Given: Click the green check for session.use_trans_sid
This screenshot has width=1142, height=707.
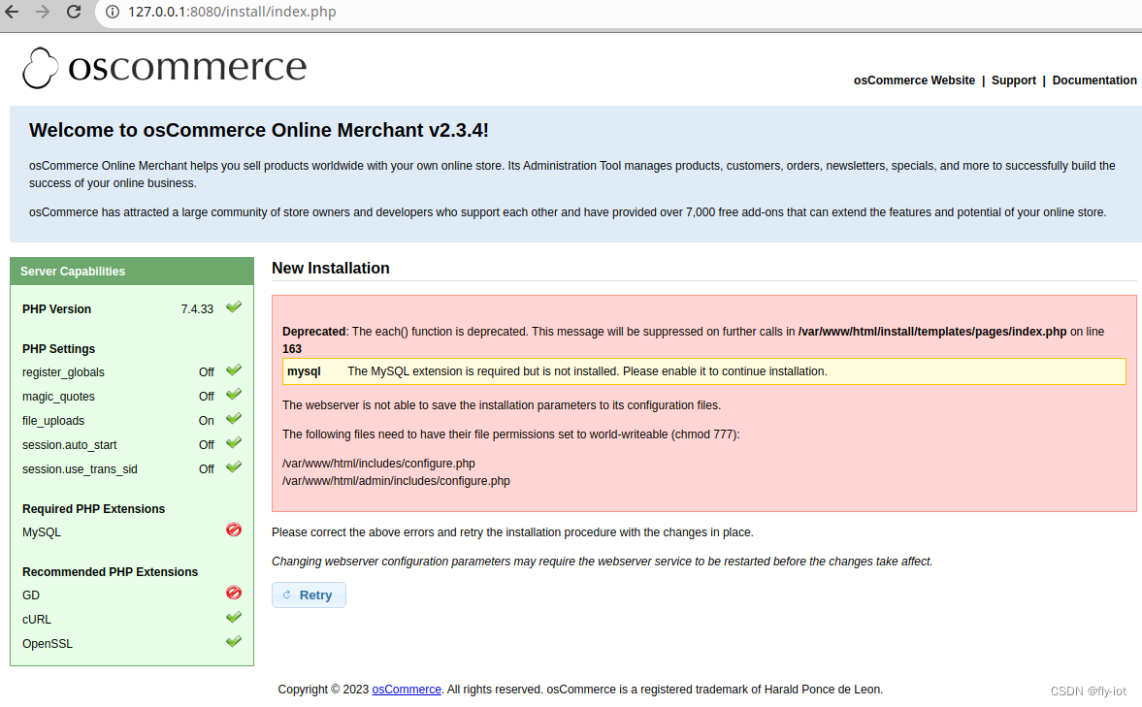Looking at the screenshot, I should pos(233,467).
